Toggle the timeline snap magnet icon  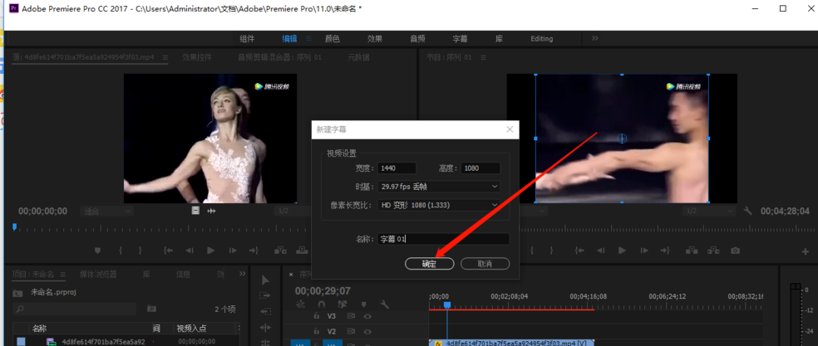click(321, 304)
